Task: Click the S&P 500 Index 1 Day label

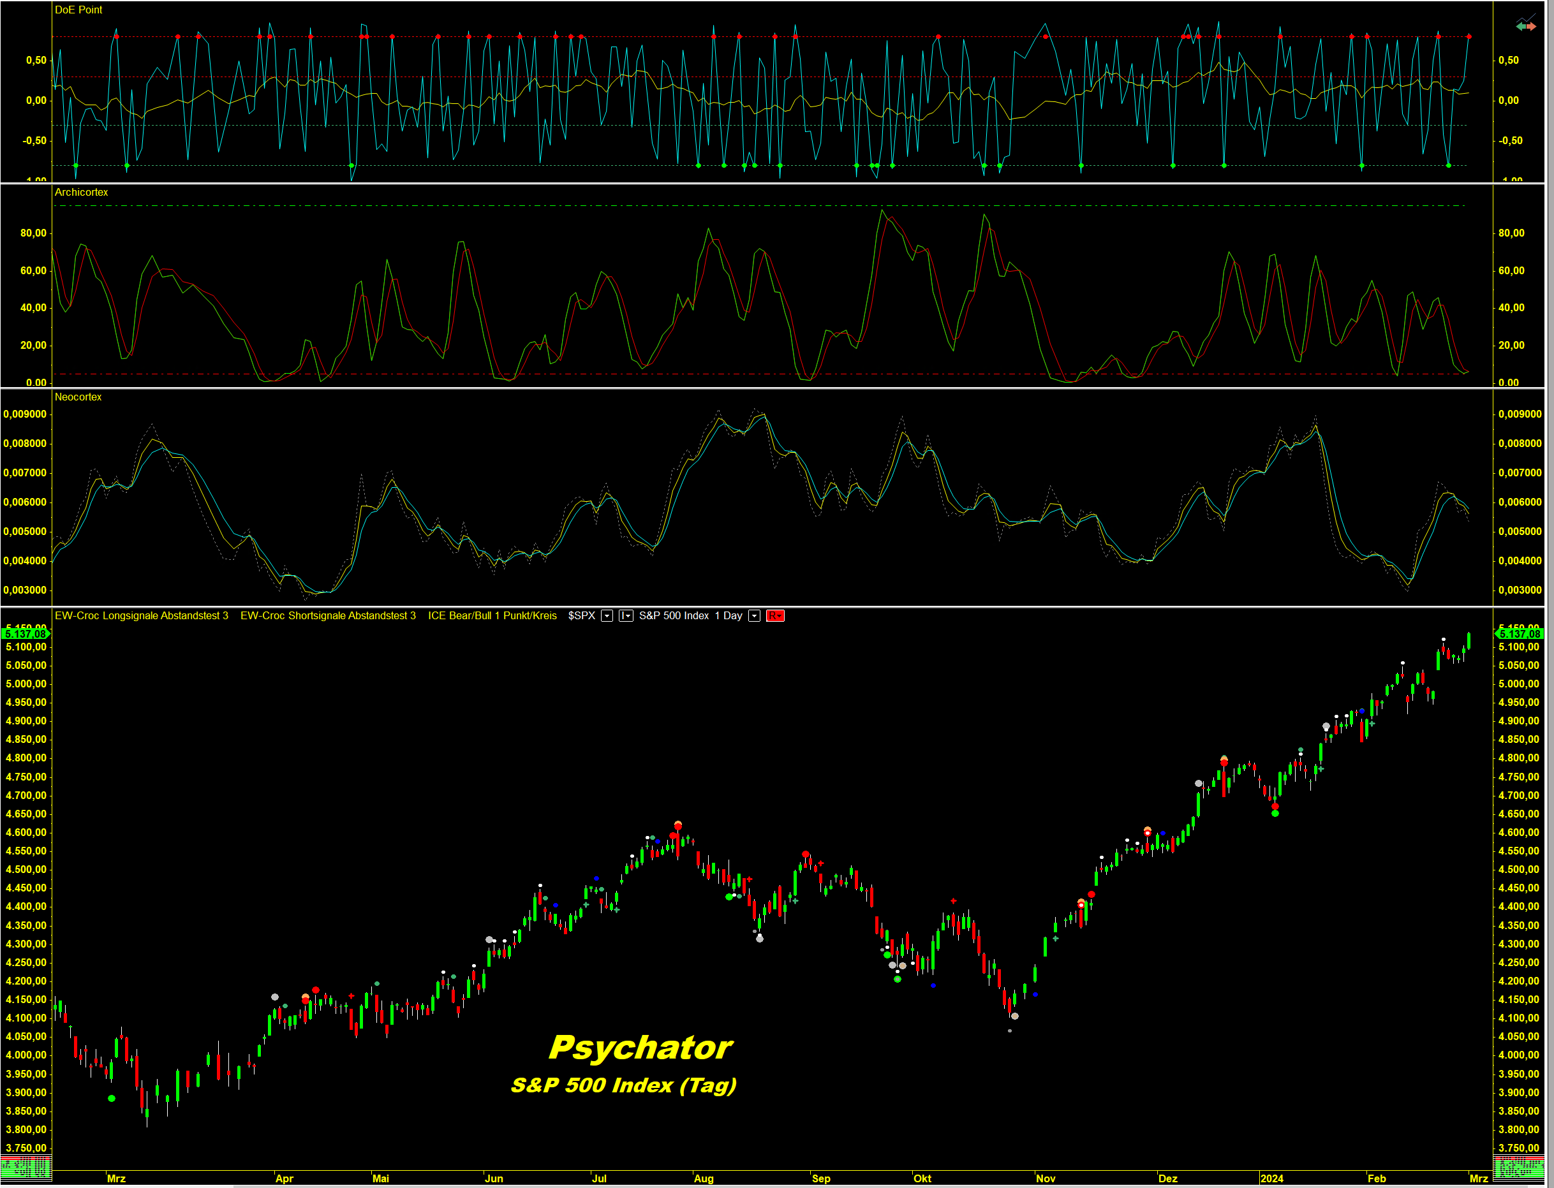Action: click(690, 616)
